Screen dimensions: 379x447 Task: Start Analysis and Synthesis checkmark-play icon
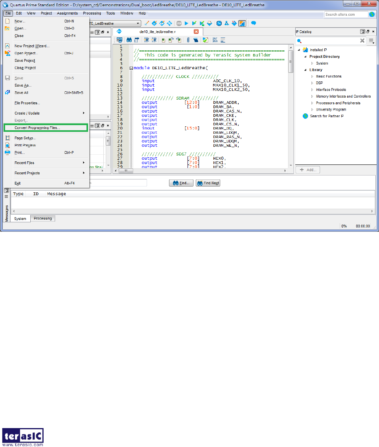point(194,23)
